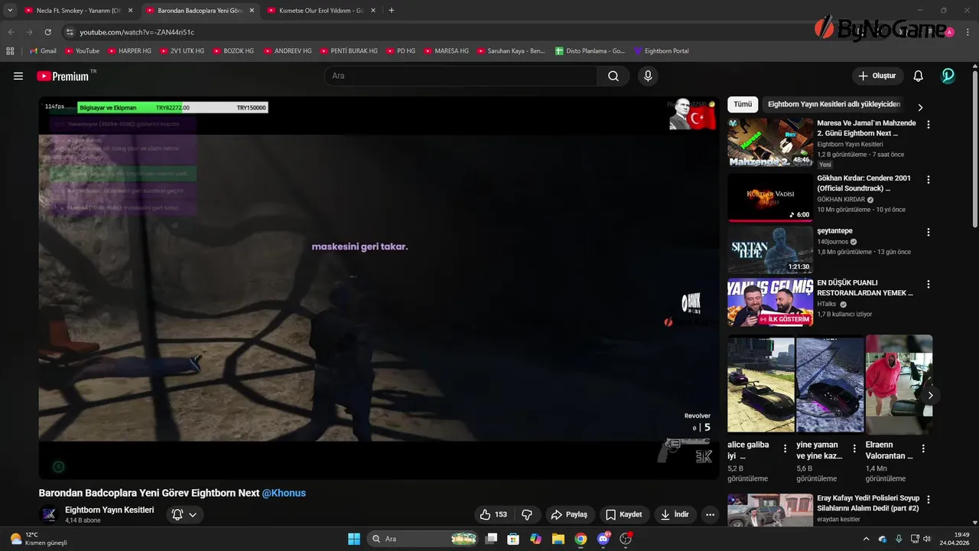Open Windows Start menu
This screenshot has width=979, height=551.
(354, 539)
